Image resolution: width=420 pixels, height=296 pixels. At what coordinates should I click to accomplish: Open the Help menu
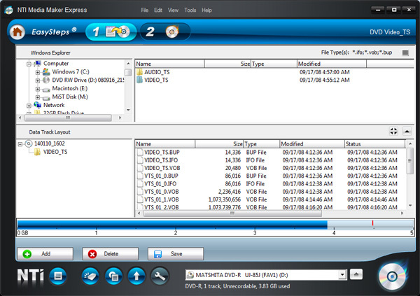tap(206, 10)
